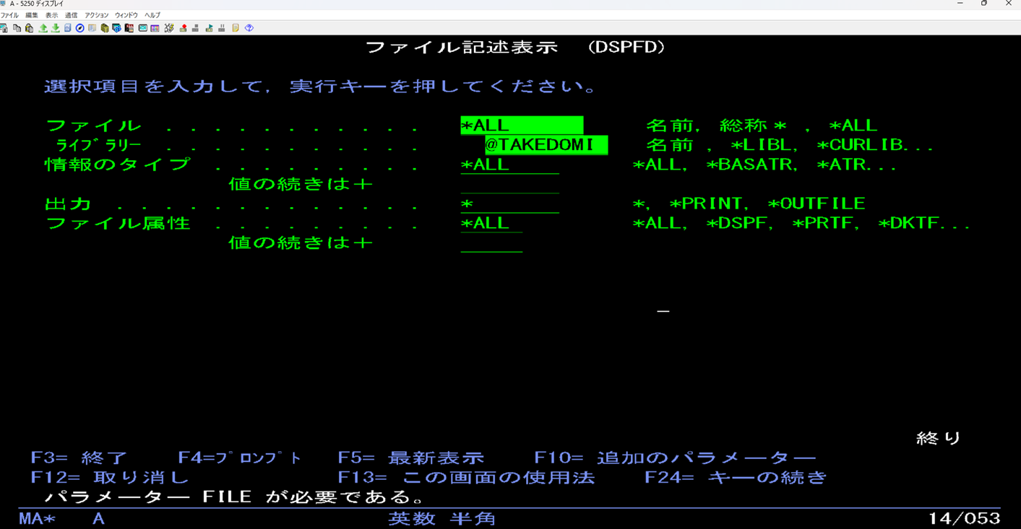Click the cursor position 14/053 status text
The height and width of the screenshot is (529, 1021).
(964, 518)
